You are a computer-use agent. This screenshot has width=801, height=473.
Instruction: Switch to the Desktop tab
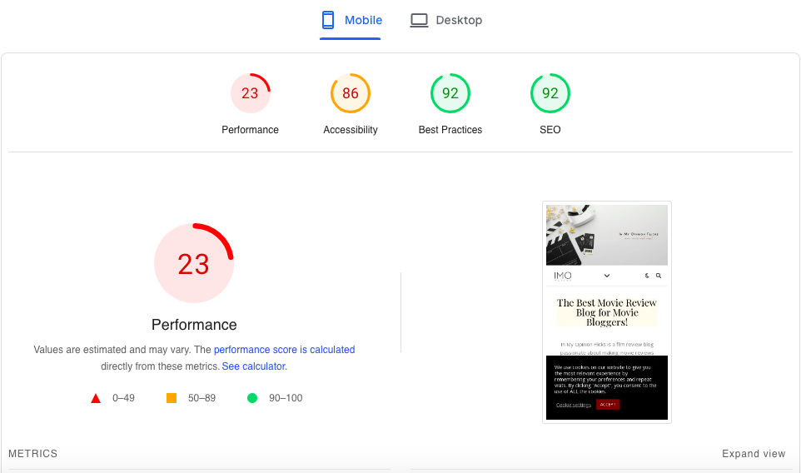(x=446, y=21)
